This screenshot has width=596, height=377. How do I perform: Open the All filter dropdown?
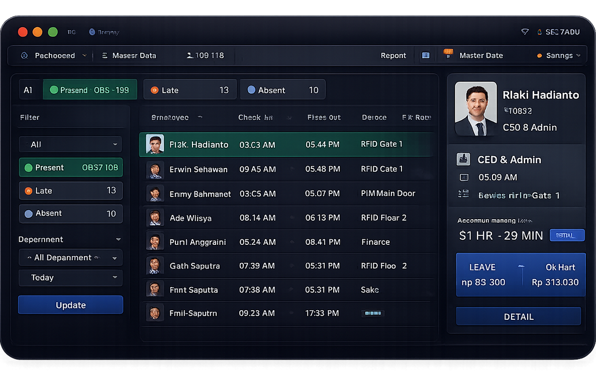click(70, 144)
